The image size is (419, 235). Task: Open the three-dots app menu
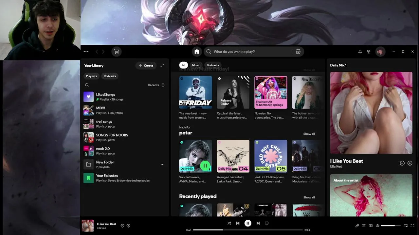(86, 52)
